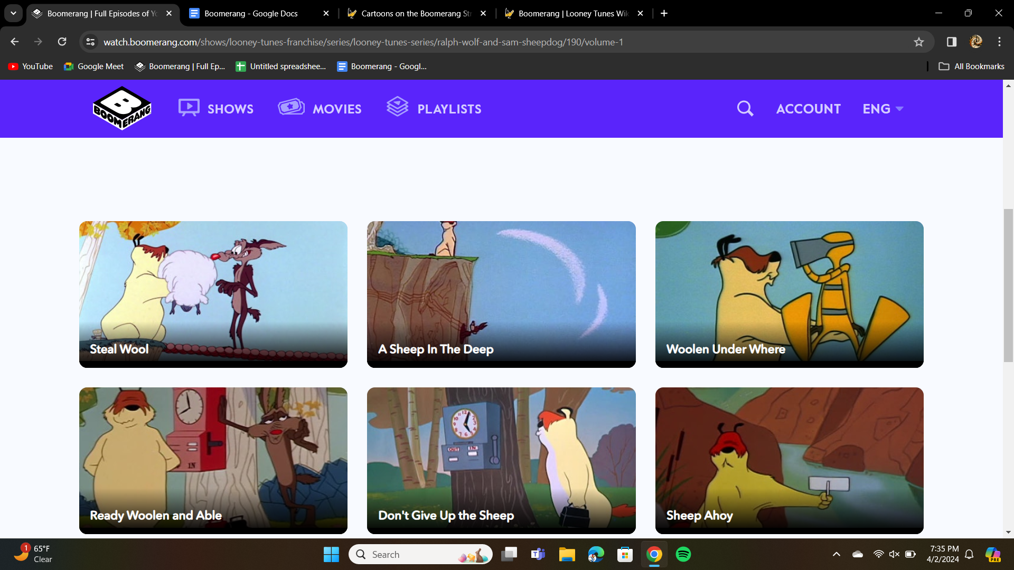The width and height of the screenshot is (1014, 570).
Task: Close the Boomerang - Google Docs tab
Action: 326,14
